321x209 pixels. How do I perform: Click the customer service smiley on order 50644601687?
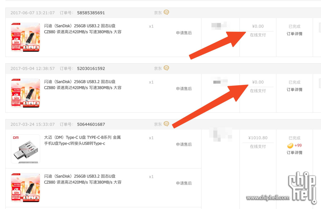[x=166, y=124]
